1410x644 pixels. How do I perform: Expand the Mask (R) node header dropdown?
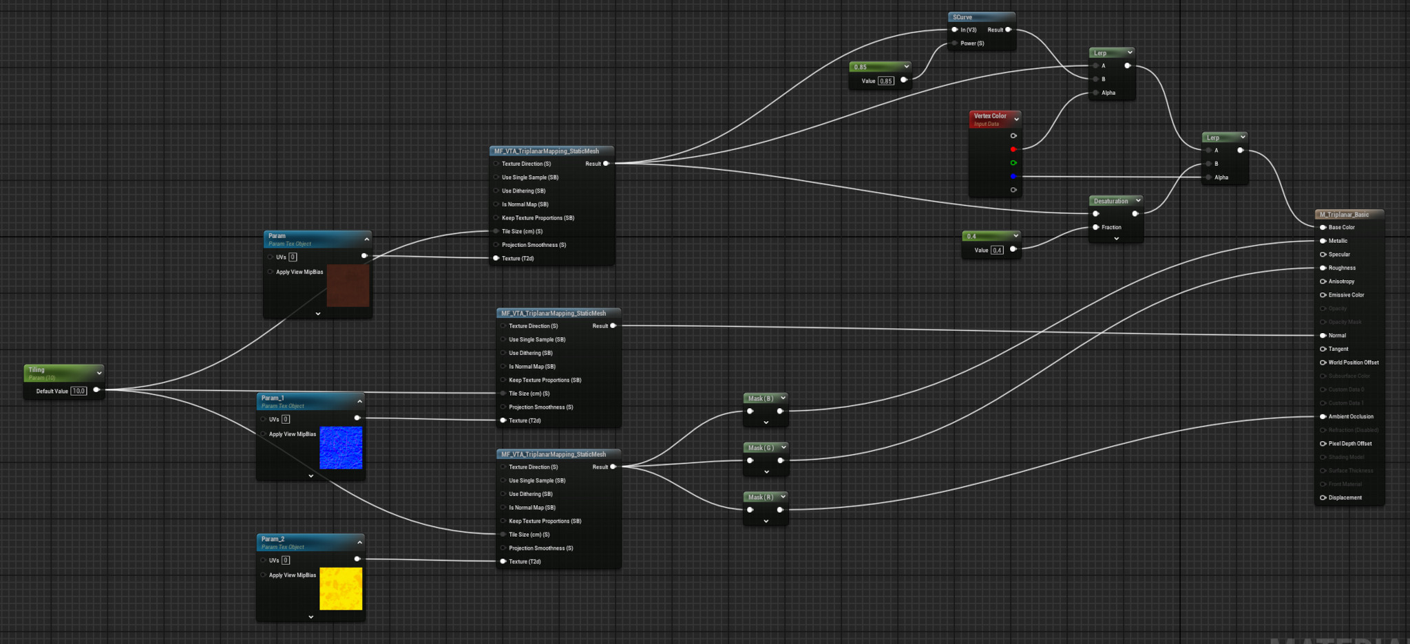[x=783, y=497]
